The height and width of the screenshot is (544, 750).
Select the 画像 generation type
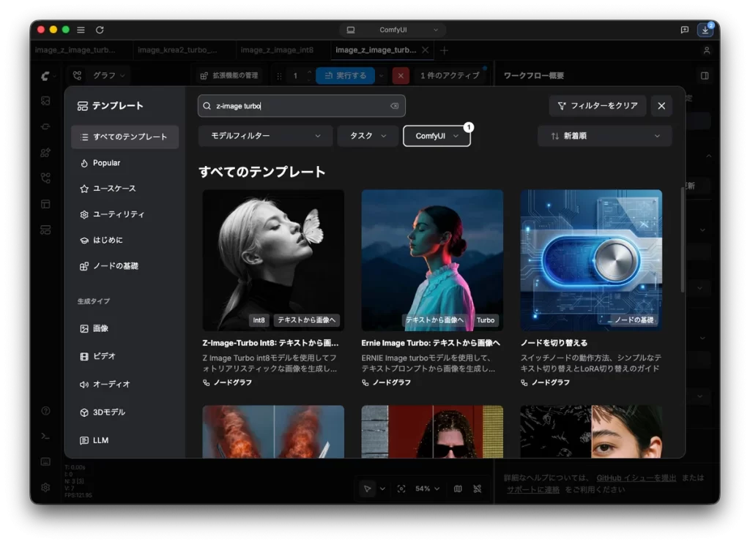click(x=125, y=328)
